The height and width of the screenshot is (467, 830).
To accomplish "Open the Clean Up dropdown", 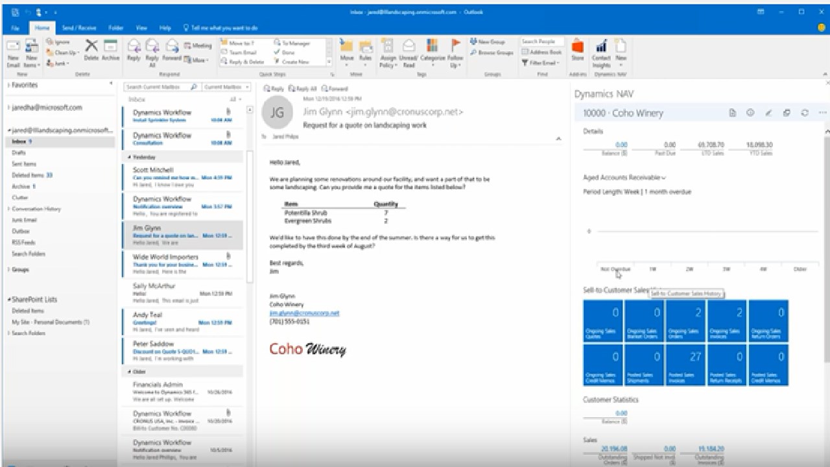I will [x=62, y=53].
